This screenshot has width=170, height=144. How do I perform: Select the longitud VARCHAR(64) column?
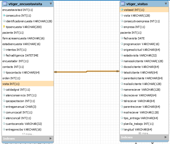tap(144, 129)
